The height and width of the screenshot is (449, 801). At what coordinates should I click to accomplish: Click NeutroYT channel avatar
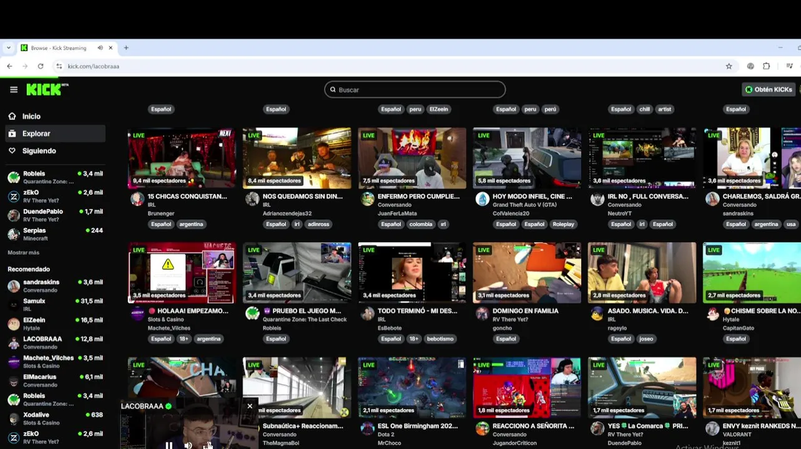click(597, 199)
